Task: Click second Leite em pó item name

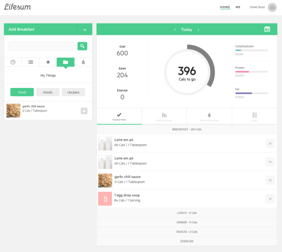Action: [124, 158]
